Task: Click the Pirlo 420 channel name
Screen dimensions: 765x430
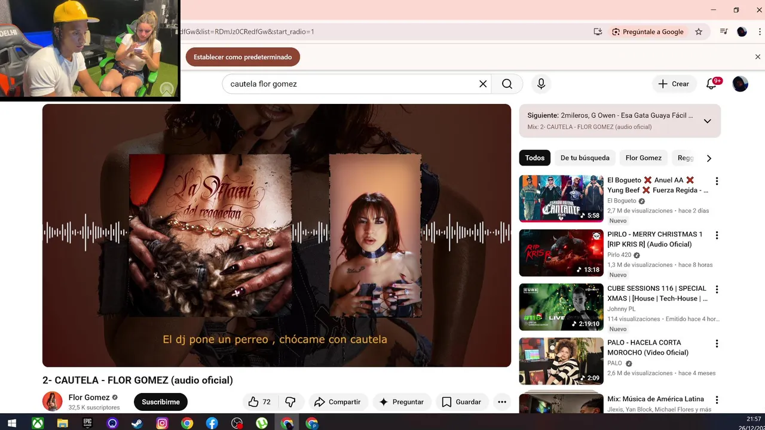Action: point(619,255)
